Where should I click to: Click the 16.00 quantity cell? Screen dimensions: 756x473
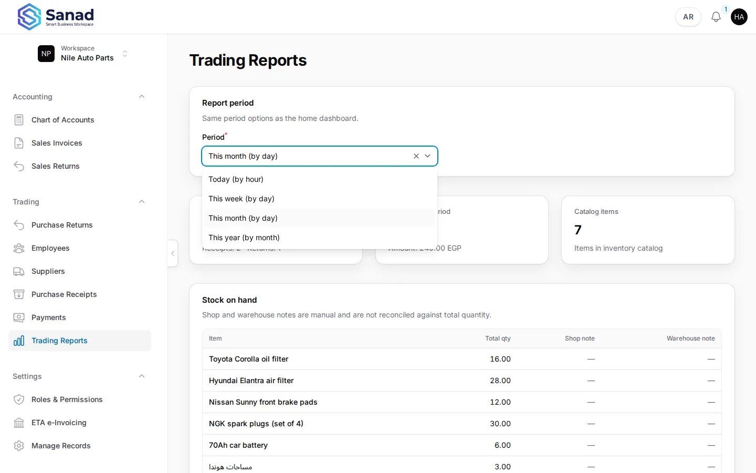tap(500, 359)
